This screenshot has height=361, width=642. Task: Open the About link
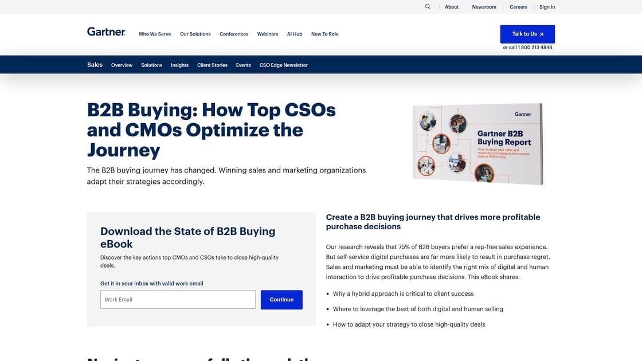pos(452,7)
